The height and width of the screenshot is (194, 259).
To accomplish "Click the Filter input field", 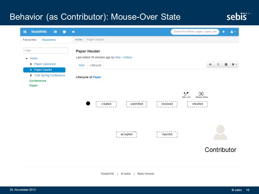I will (46, 51).
